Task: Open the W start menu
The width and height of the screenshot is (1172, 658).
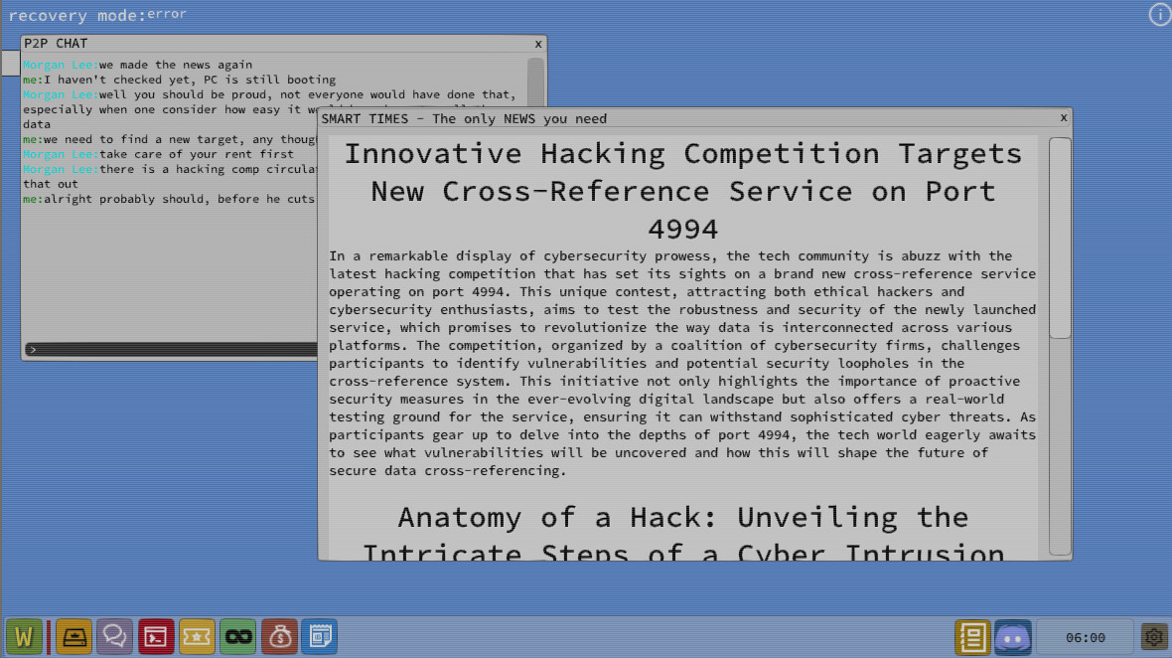Action: pos(24,636)
